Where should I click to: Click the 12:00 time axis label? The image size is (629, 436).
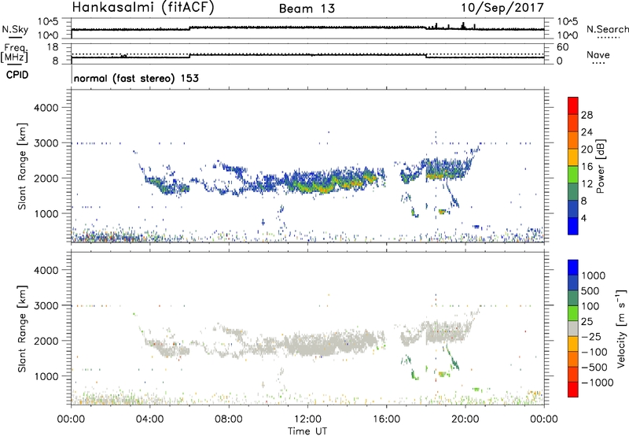coord(307,419)
